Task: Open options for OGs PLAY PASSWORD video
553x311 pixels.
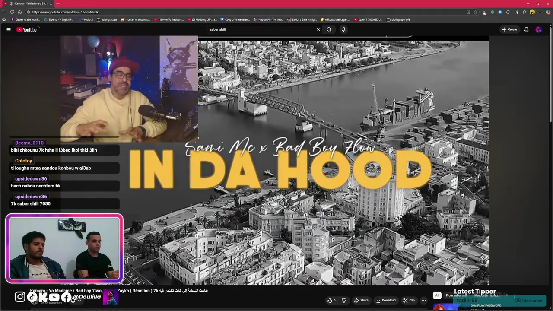Action: pos(518,306)
